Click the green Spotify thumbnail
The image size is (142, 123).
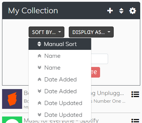click(12, 120)
